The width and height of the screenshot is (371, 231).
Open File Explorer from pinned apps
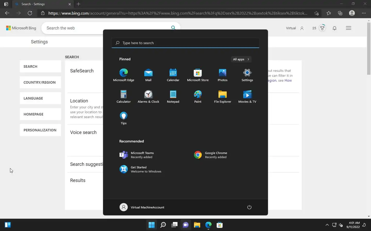pyautogui.click(x=223, y=97)
